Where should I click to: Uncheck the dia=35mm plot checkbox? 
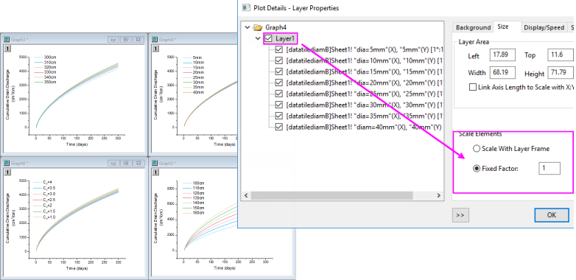[279, 116]
